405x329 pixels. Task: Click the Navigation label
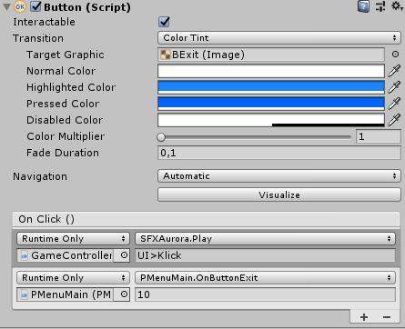point(40,176)
